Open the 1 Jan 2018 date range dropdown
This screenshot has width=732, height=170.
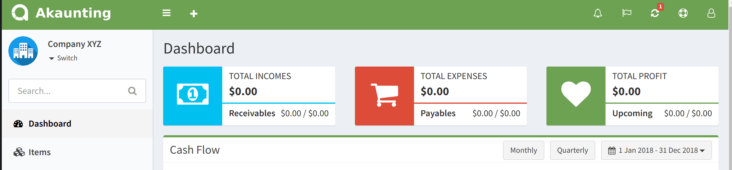click(657, 150)
